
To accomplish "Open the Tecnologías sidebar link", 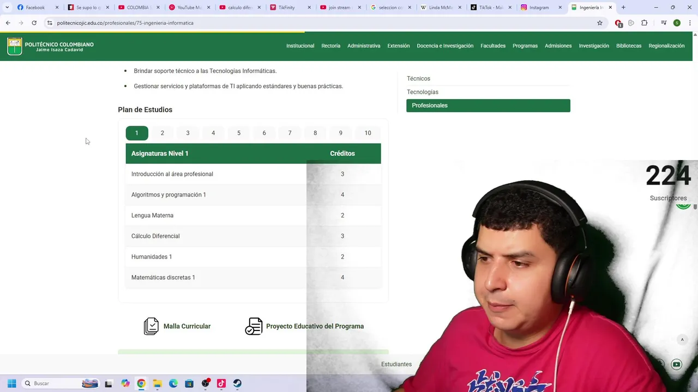I will pos(423,92).
